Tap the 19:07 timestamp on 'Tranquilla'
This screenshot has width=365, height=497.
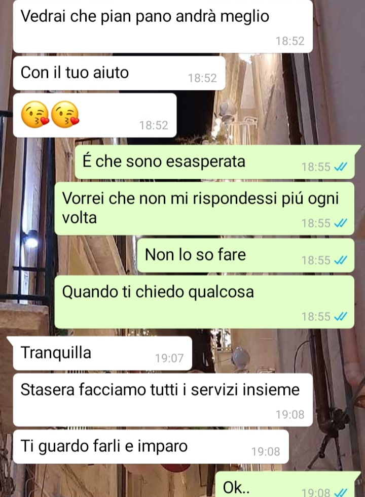click(169, 358)
